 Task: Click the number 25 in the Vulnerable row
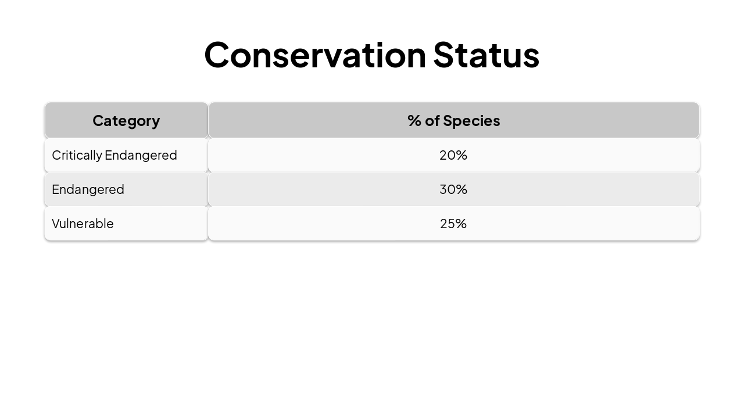[x=448, y=224]
